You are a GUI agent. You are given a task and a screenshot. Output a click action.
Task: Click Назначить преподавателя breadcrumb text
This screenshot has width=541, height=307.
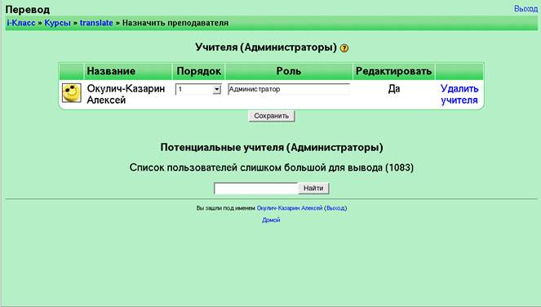point(175,23)
